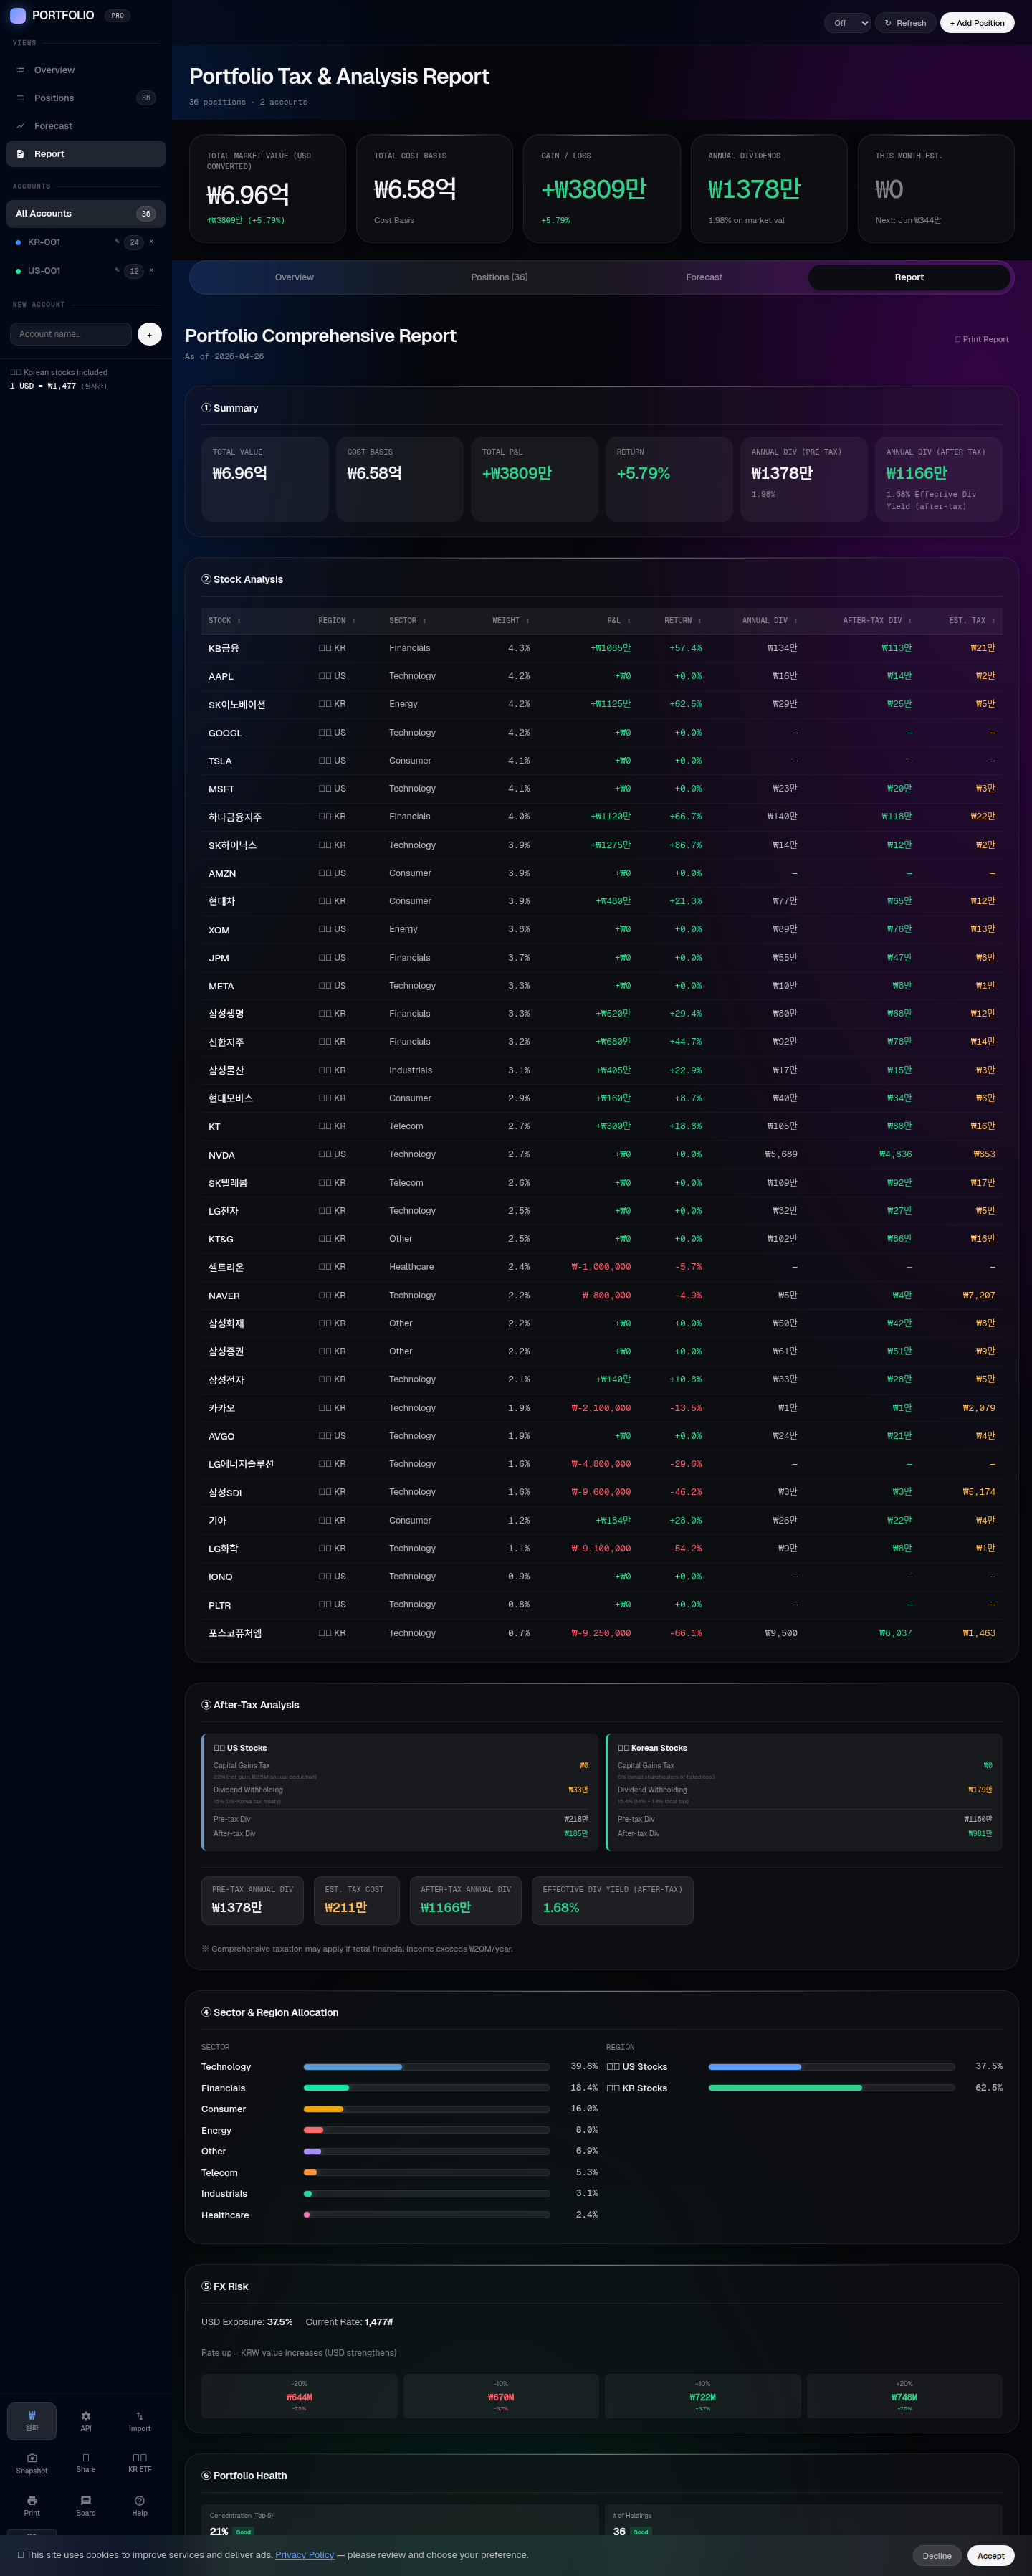Accept the cookie notice

[x=991, y=2556]
